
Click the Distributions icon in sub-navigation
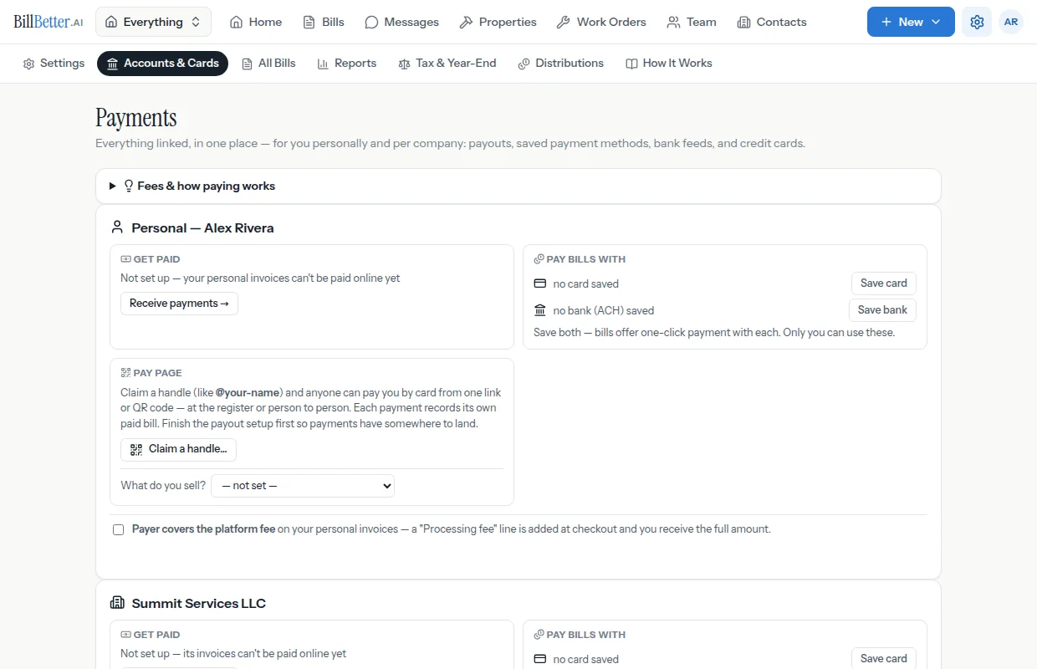[x=524, y=64]
